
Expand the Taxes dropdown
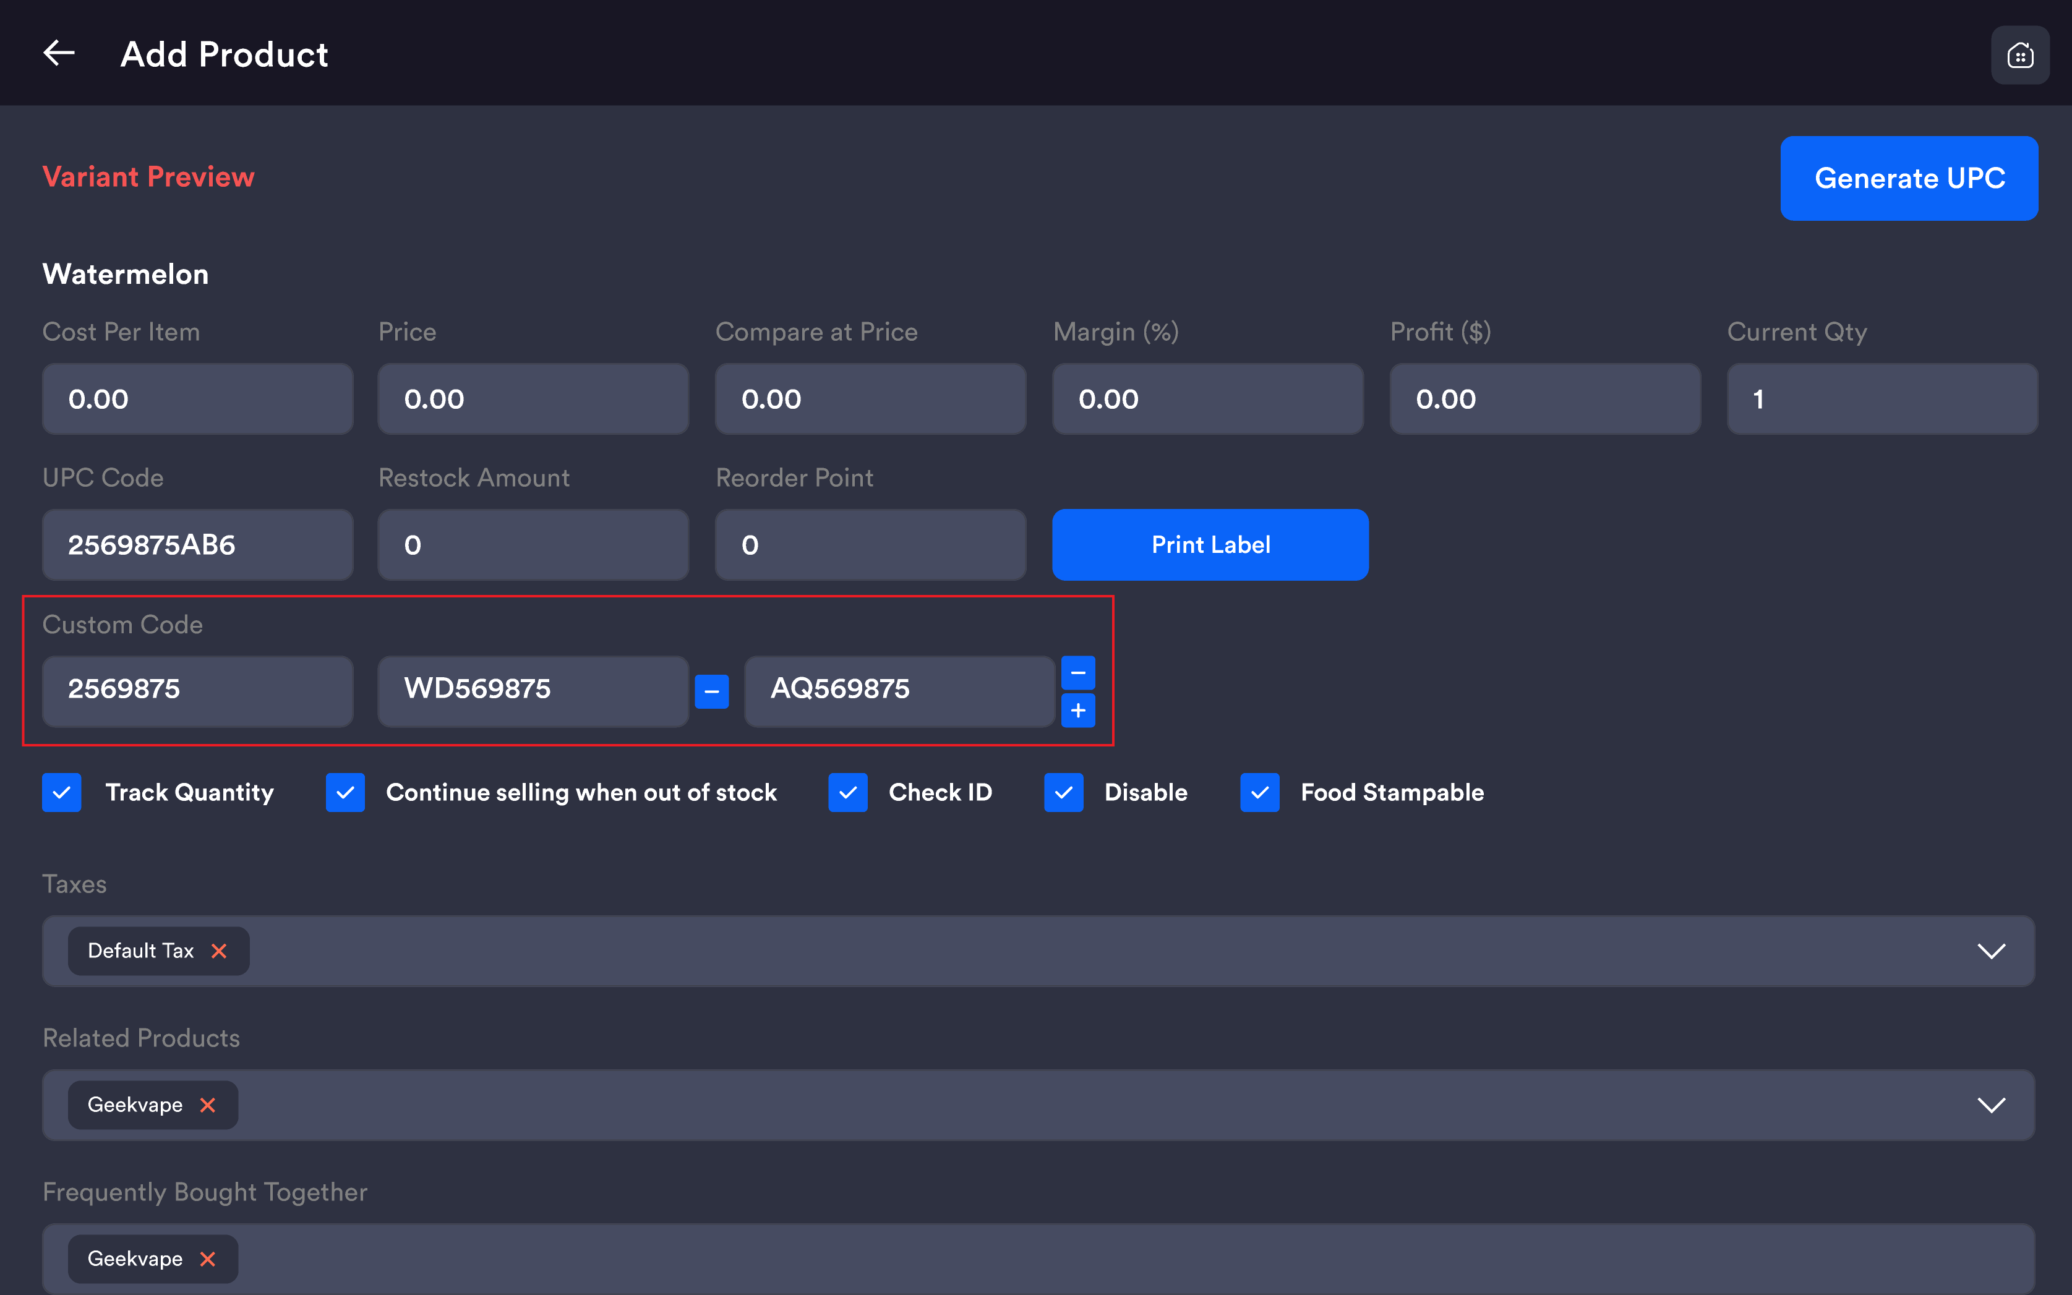(x=1992, y=951)
